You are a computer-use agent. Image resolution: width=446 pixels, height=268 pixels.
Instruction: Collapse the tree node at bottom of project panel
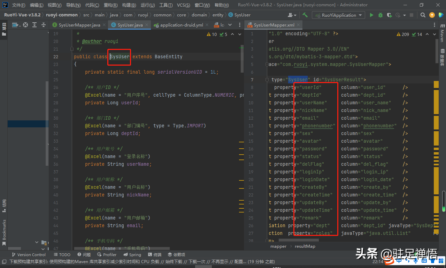click(37, 242)
